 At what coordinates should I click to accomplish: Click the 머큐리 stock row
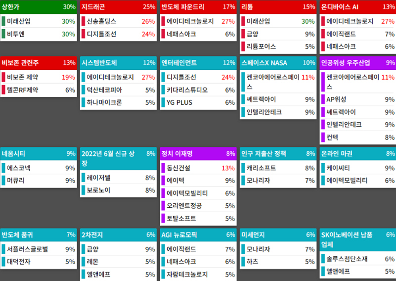[x=39, y=181]
